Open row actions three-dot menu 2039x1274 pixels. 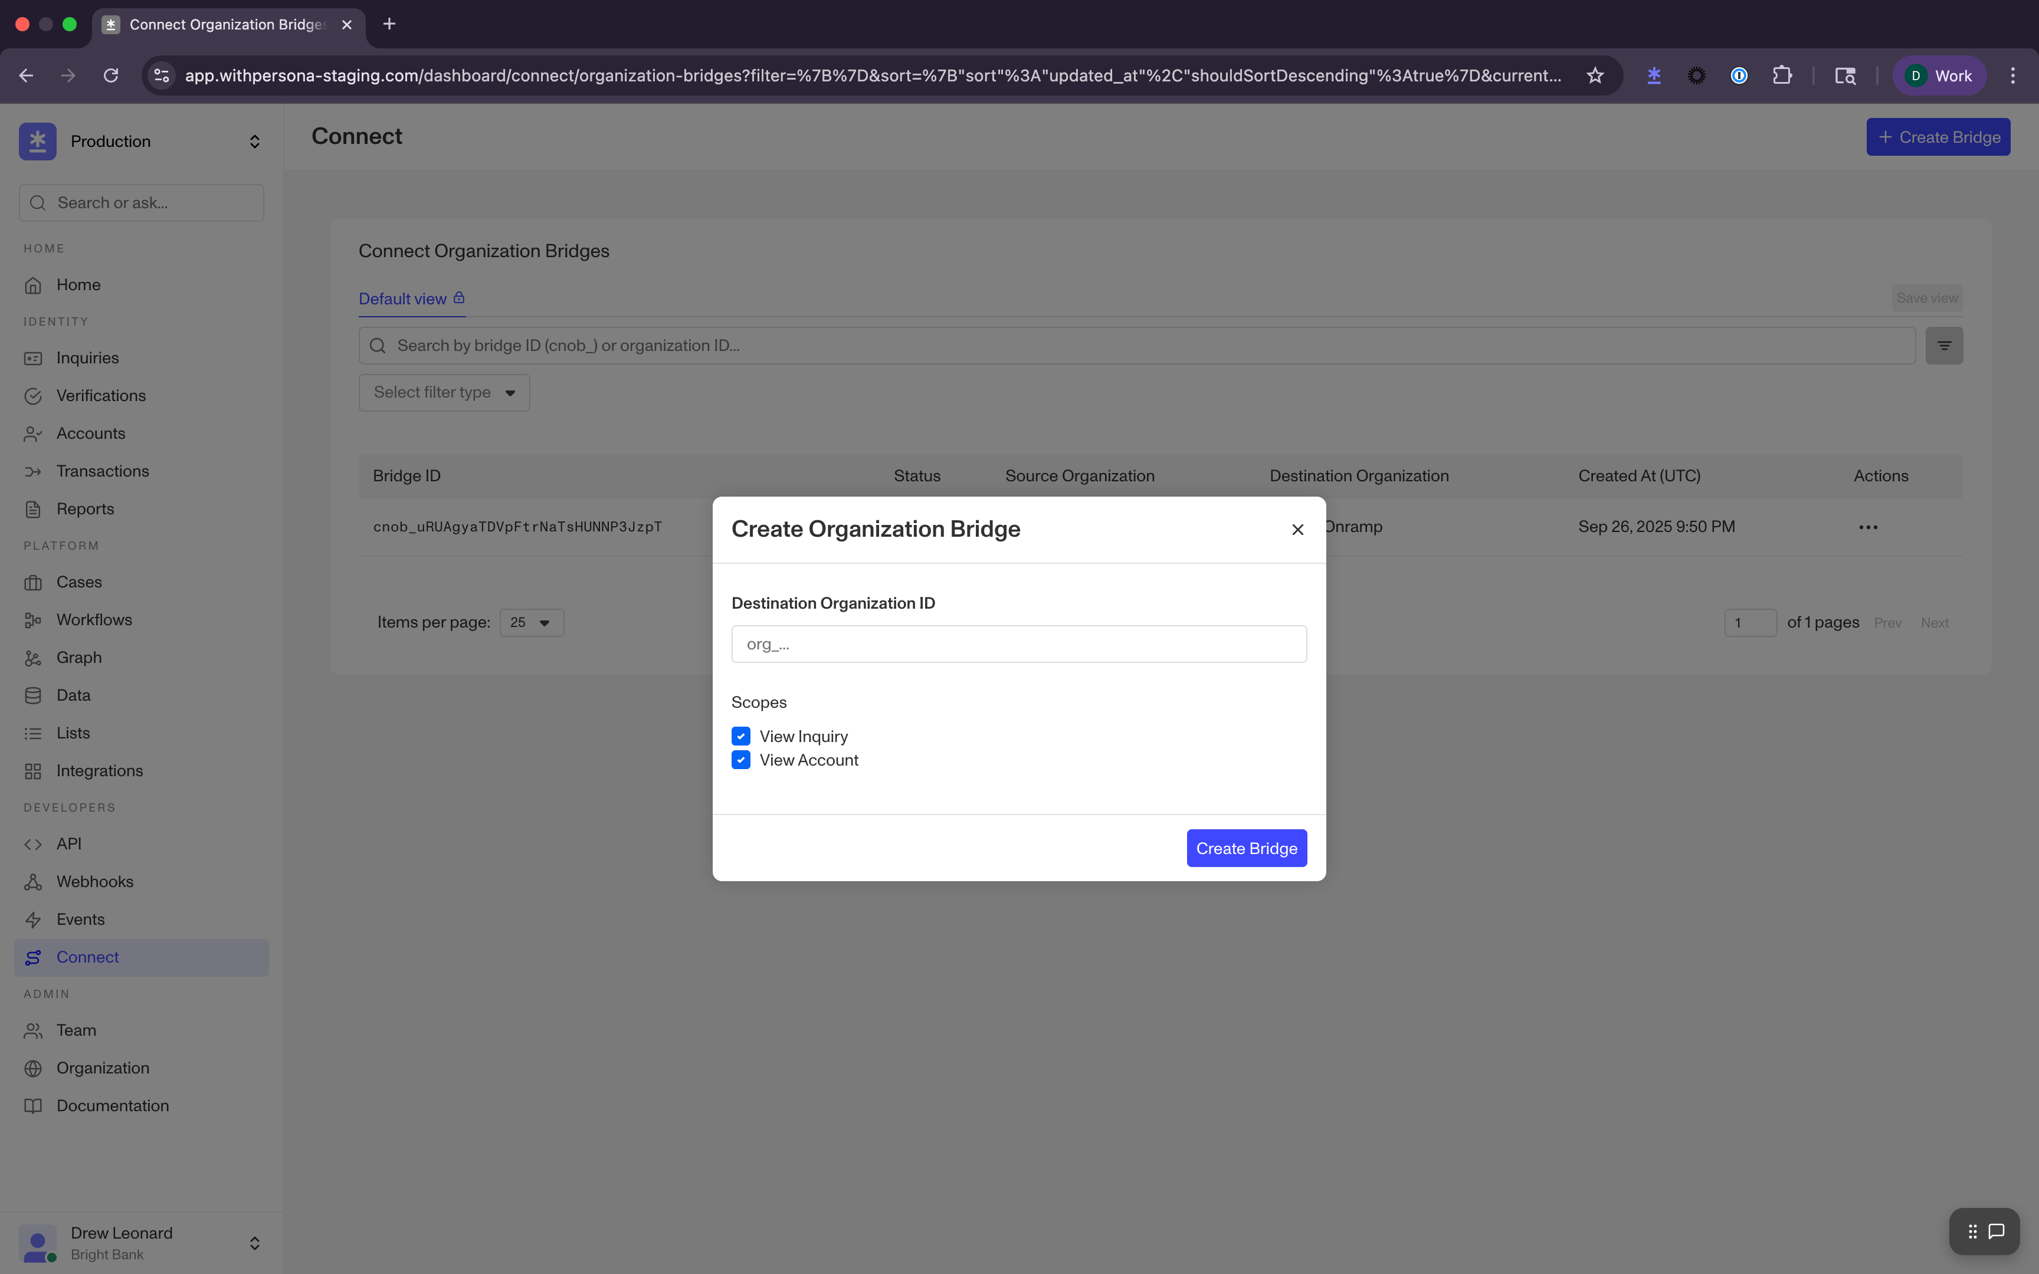point(1868,527)
